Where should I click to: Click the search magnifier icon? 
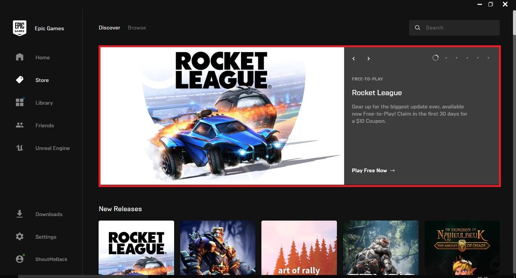[417, 28]
